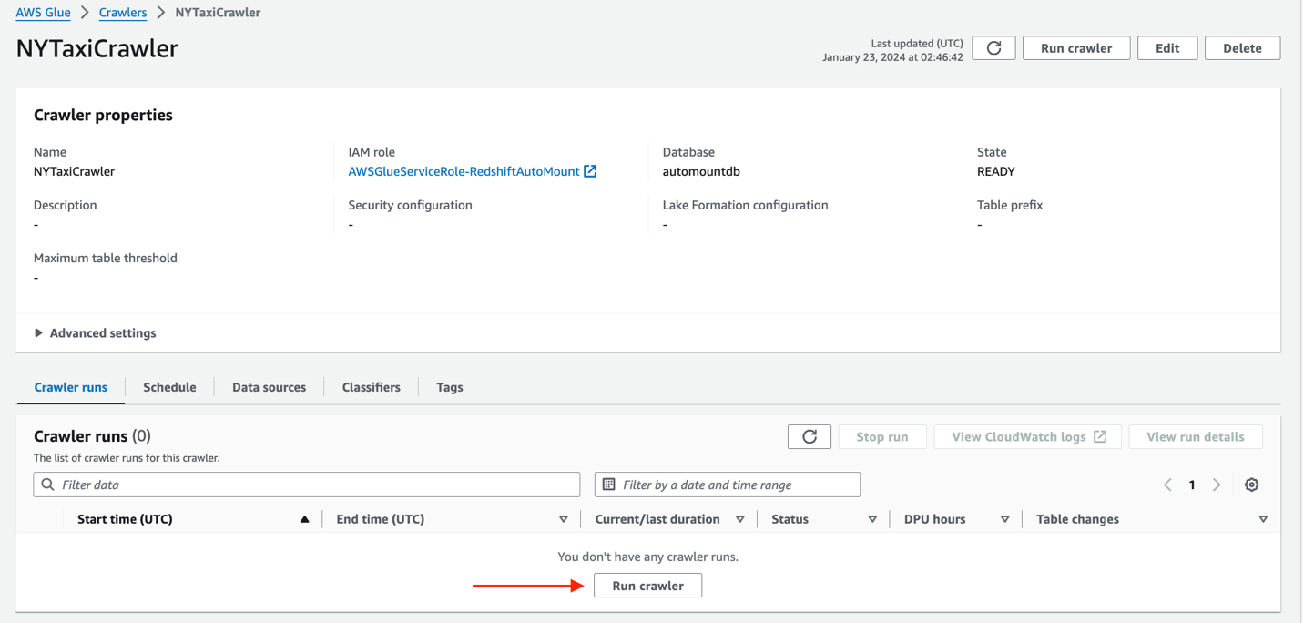Open the crawler runs table settings gear
Viewport: 1304px width, 623px height.
1252,485
